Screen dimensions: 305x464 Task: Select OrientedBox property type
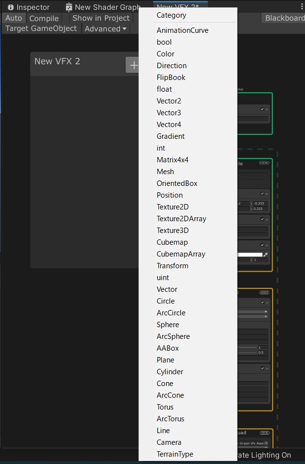point(188,183)
